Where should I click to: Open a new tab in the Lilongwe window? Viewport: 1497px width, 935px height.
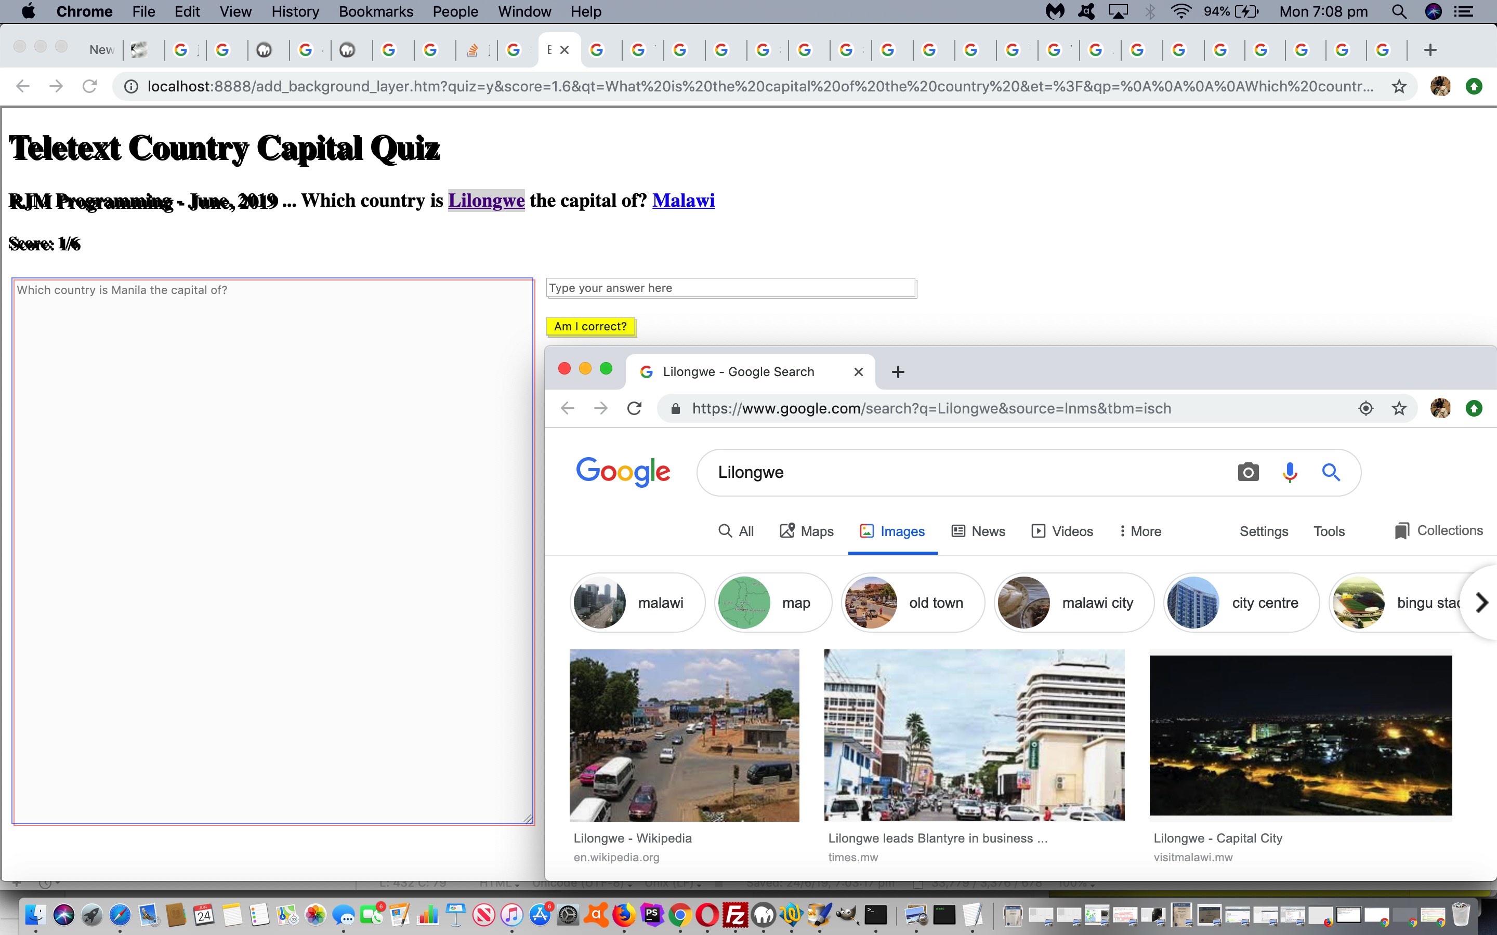(898, 371)
